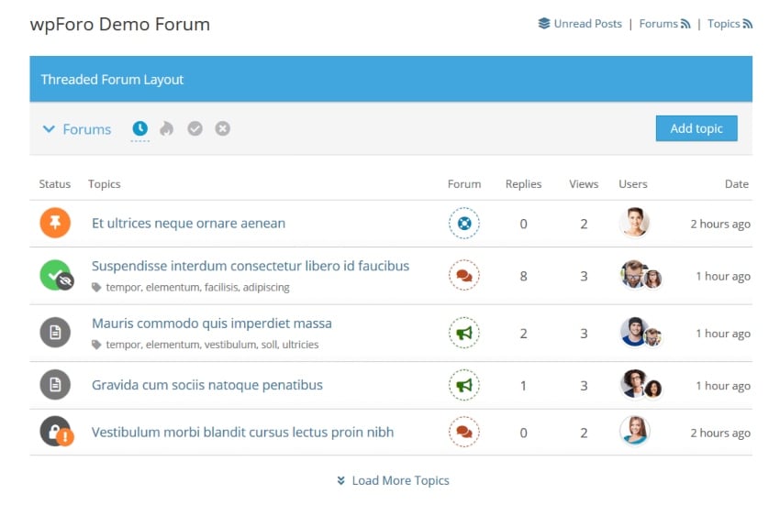Click megaphone forum icon for Mauris commodo topic
This screenshot has height=505, width=780.
464,334
